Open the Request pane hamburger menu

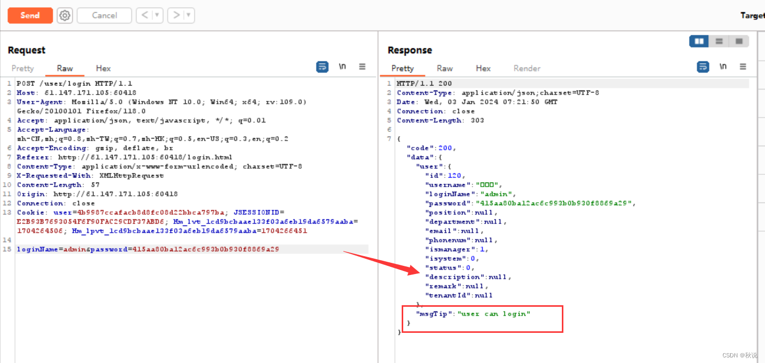coord(362,66)
